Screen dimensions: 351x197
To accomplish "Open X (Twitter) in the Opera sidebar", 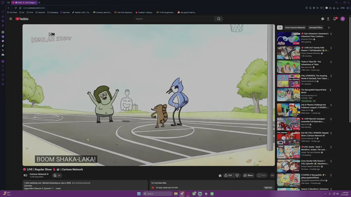I will click(3, 50).
